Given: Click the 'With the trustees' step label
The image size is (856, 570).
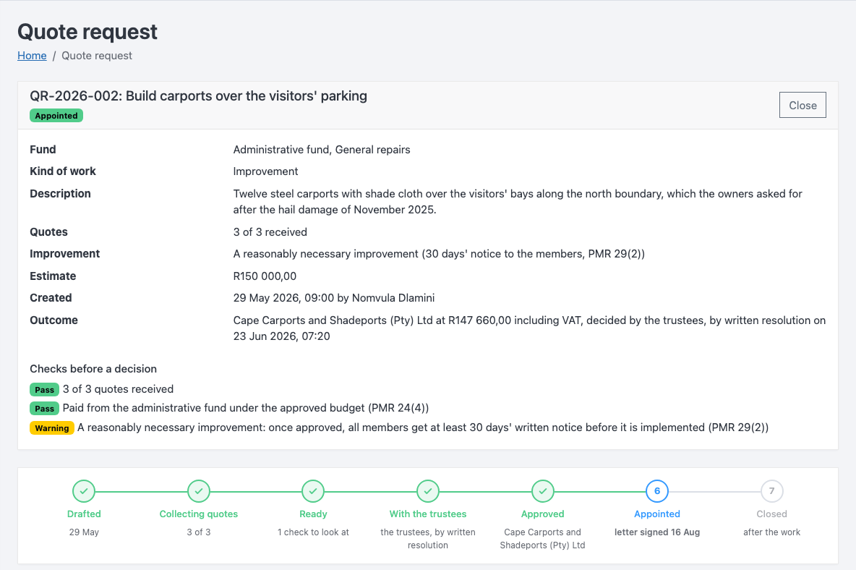Looking at the screenshot, I should coord(428,514).
